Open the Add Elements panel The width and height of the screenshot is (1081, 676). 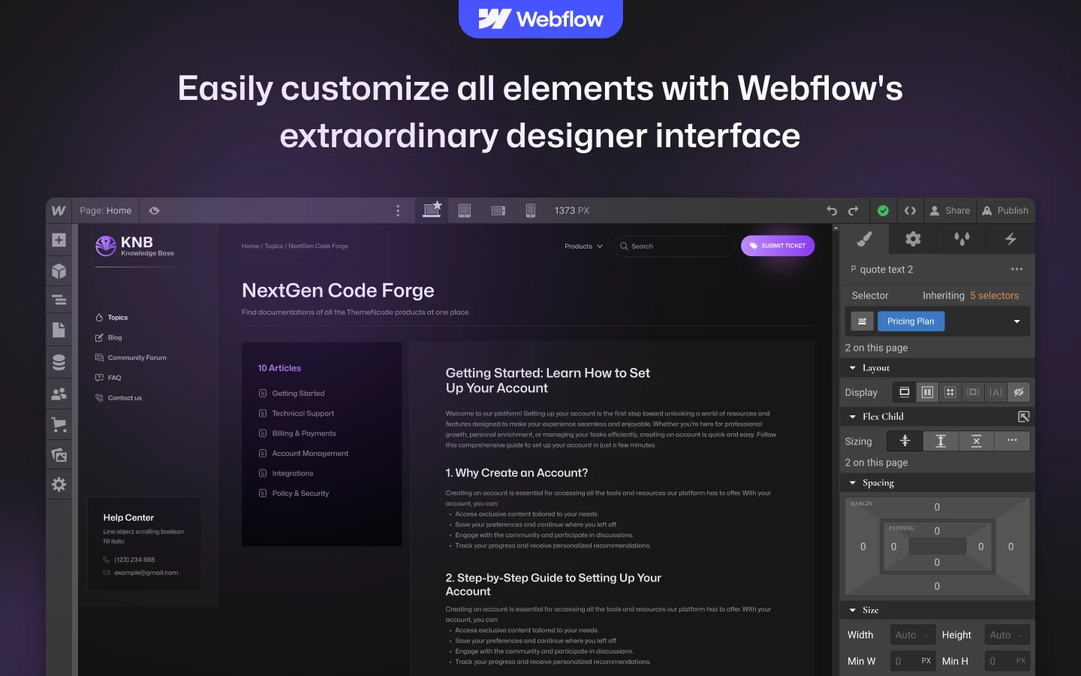click(59, 240)
